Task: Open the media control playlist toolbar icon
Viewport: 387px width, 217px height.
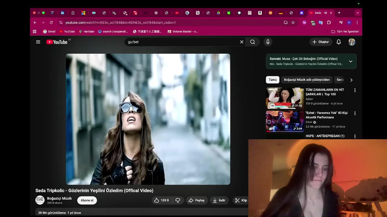Action: coord(341,22)
